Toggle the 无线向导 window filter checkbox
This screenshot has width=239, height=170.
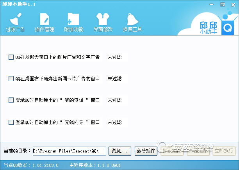11,122
